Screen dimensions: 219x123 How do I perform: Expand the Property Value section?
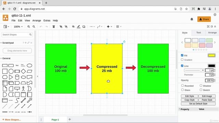[179, 109]
